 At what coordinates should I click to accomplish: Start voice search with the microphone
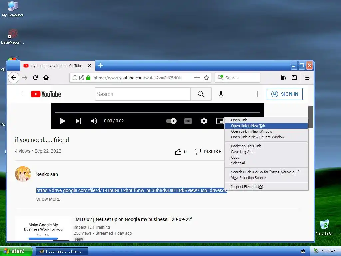coord(221,94)
